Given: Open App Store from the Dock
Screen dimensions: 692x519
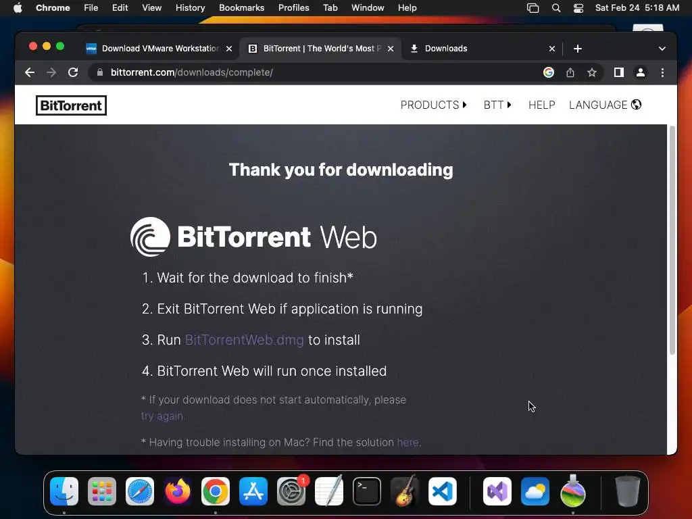Looking at the screenshot, I should (x=253, y=491).
